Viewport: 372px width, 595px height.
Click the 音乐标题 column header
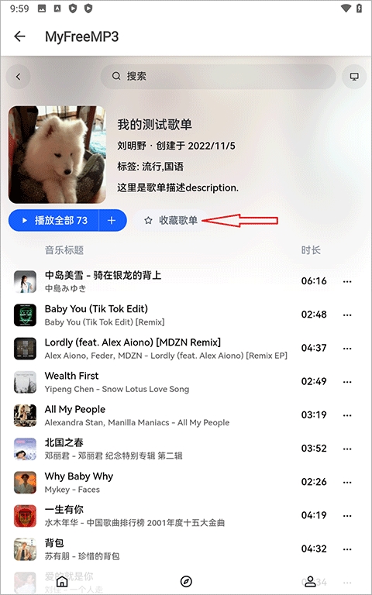tap(64, 250)
